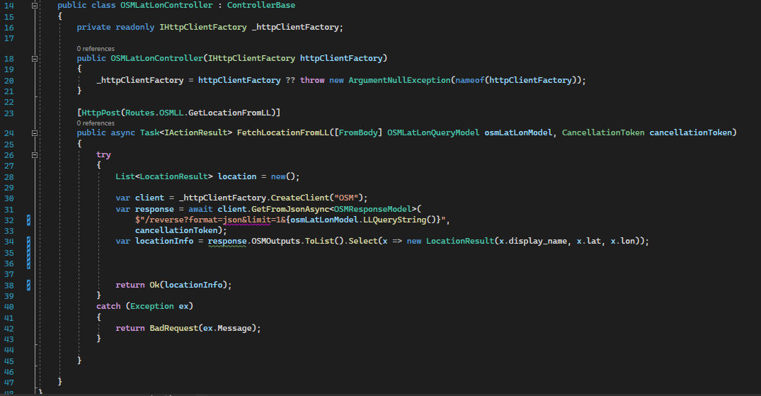The height and width of the screenshot is (396, 761).
Task: Click line number 20
Action: (8, 81)
